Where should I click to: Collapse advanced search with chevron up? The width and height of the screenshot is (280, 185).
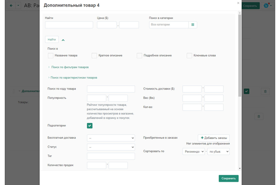63,40
